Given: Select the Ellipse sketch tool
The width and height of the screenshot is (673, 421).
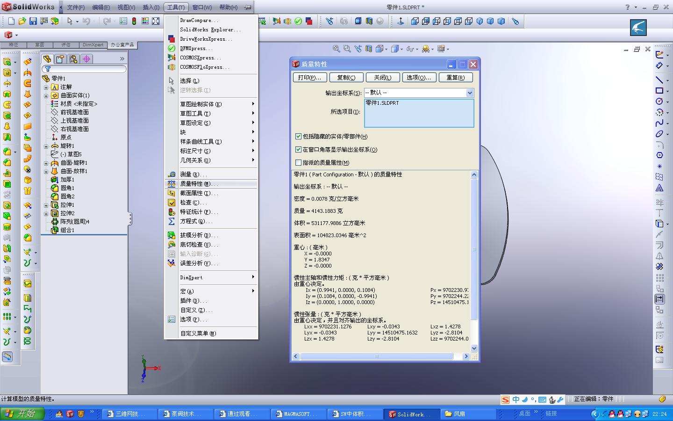Looking at the screenshot, I should click(x=659, y=134).
